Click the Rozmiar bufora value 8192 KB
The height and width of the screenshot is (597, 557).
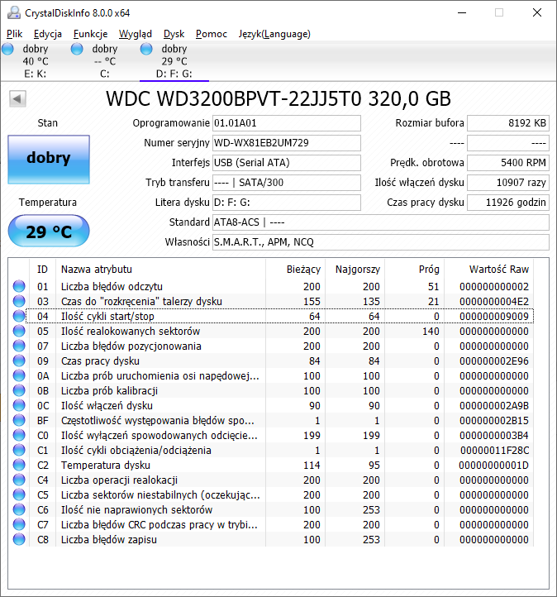tap(508, 123)
